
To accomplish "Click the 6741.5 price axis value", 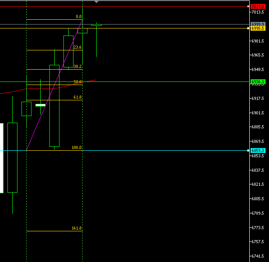I will (258, 256).
